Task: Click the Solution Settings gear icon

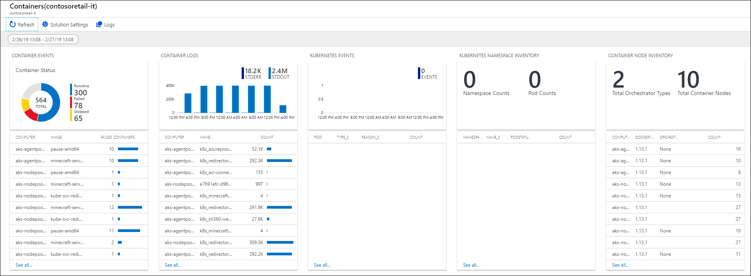Action: [45, 24]
